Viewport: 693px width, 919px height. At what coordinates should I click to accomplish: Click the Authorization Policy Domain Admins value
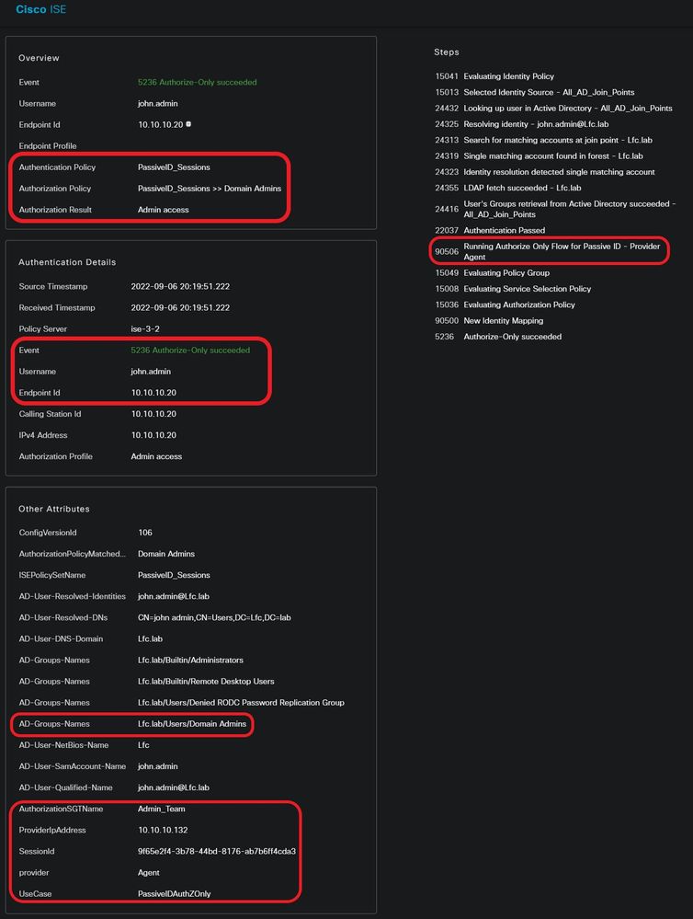(209, 189)
